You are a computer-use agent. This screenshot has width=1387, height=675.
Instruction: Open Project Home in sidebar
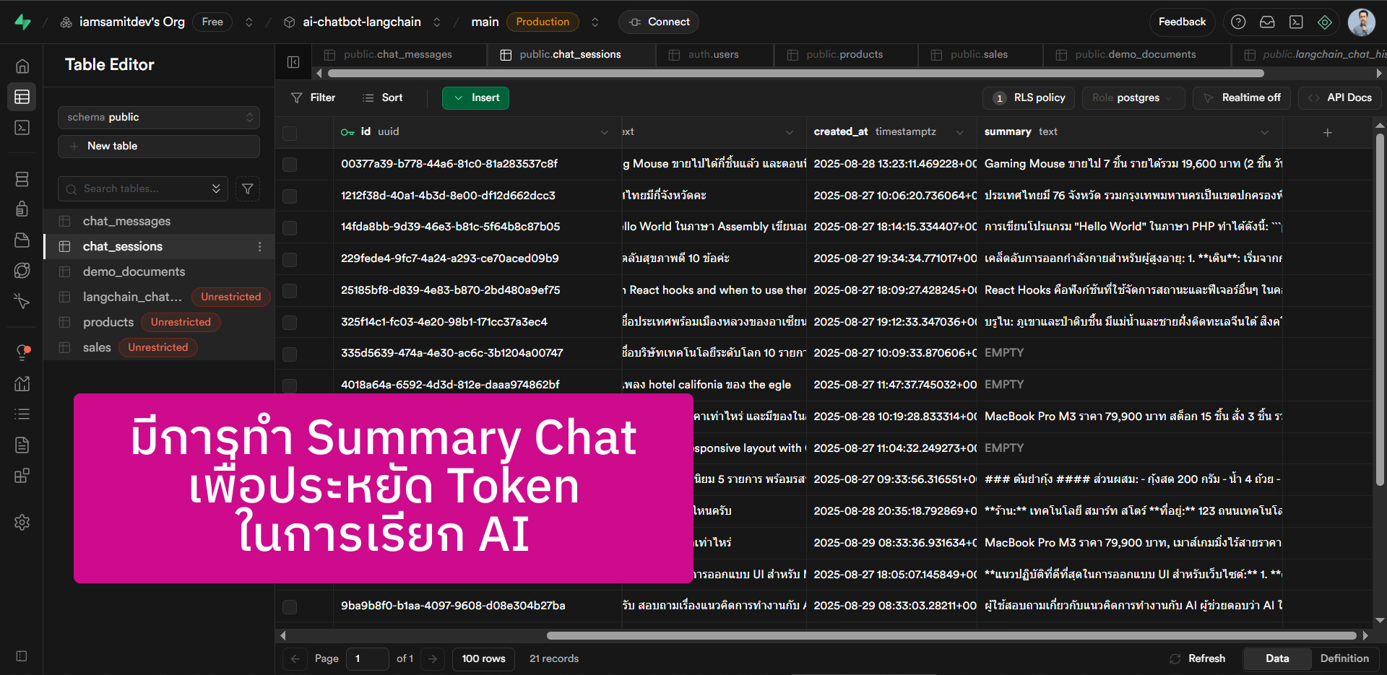tap(22, 66)
